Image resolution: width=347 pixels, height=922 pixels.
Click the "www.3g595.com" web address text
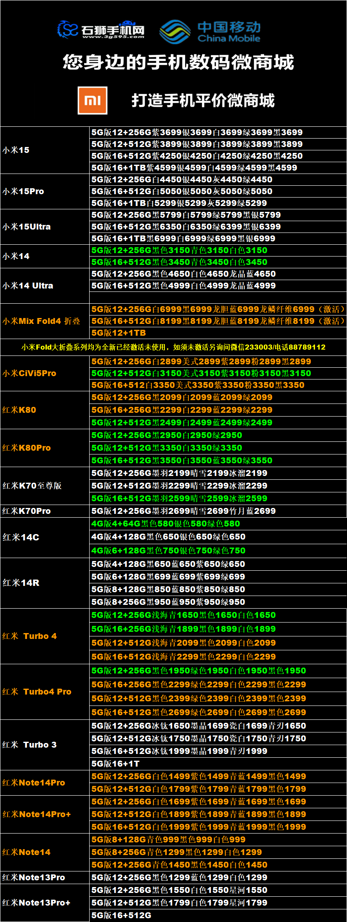(114, 37)
